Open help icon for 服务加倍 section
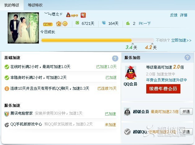The height and width of the screenshot is (145, 195). 188,57
